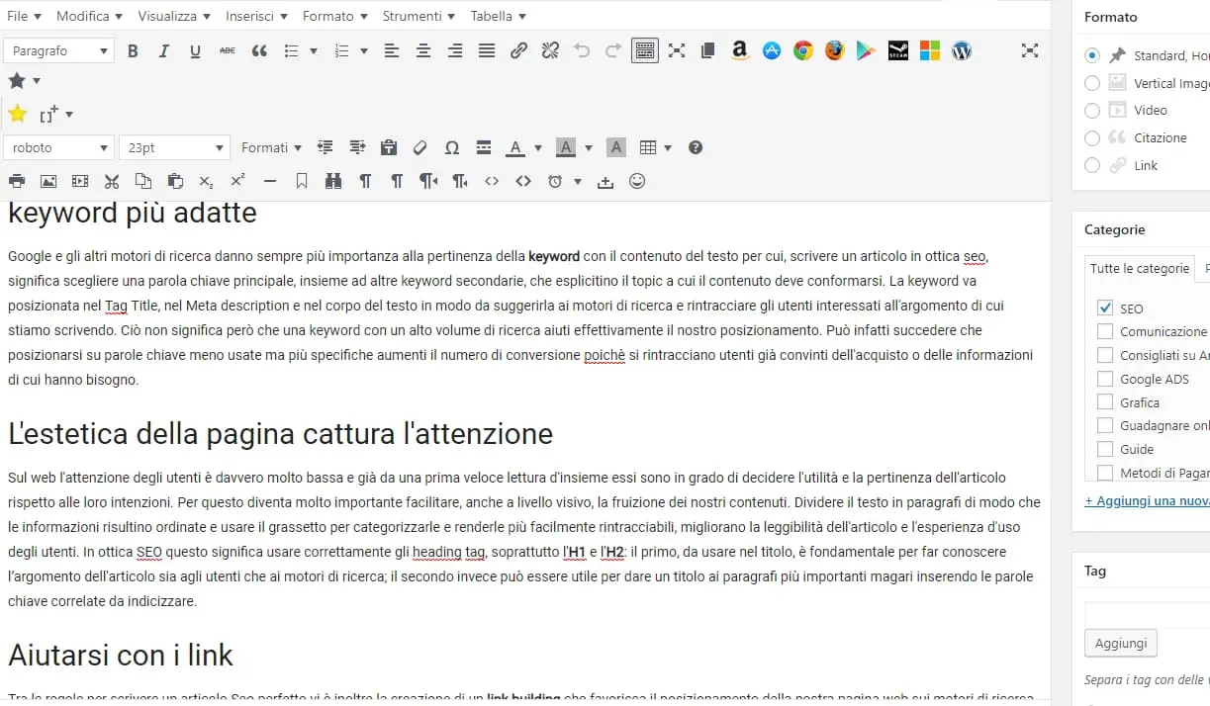The width and height of the screenshot is (1210, 706).
Task: Expand the bullet list style arrow
Action: click(314, 50)
